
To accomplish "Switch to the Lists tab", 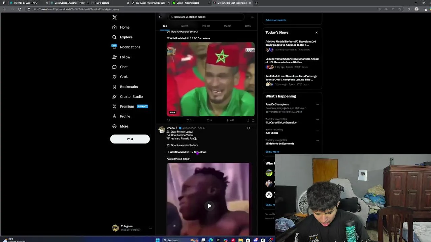I will (x=247, y=26).
